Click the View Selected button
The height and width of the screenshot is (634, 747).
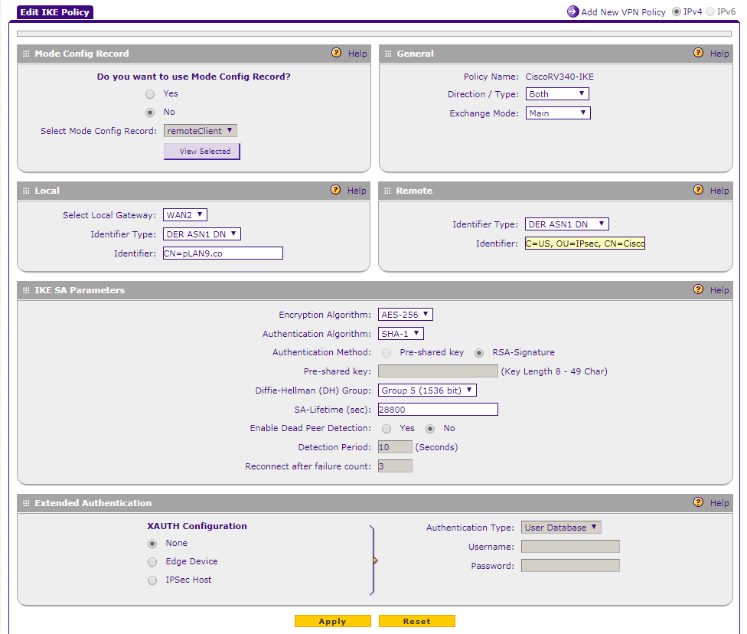(202, 152)
